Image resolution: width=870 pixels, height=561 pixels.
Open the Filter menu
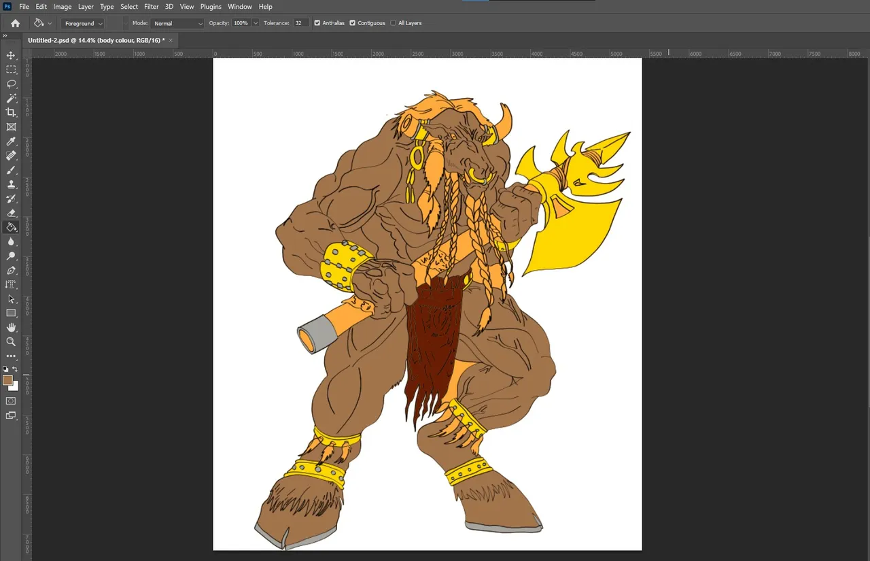click(x=152, y=7)
